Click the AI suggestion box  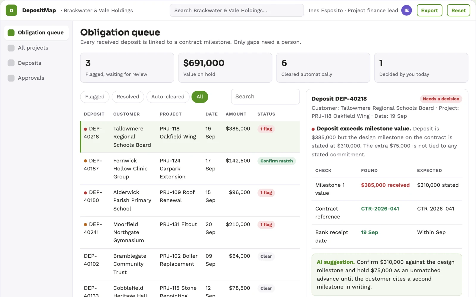(387, 275)
